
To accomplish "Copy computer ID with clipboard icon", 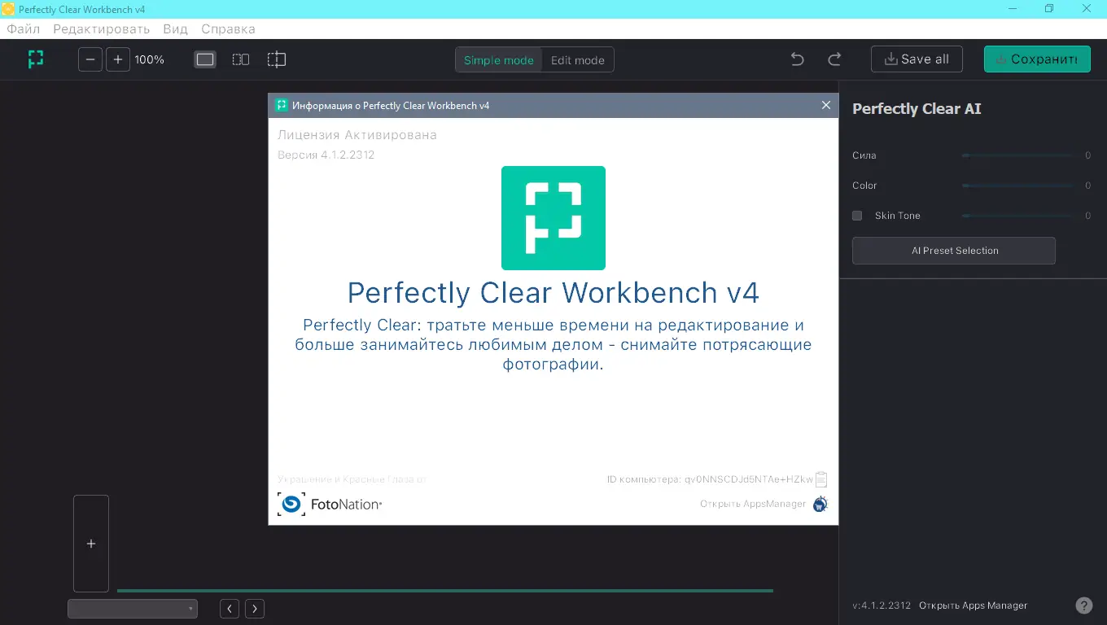I will tap(821, 479).
